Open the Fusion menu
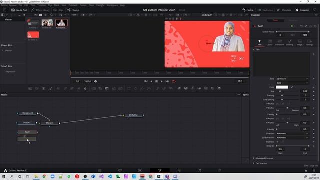The image size is (320, 180). coord(83,5)
